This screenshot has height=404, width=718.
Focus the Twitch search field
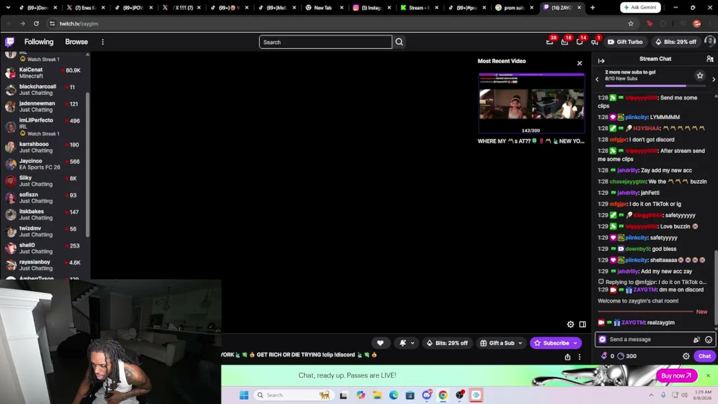pos(325,42)
